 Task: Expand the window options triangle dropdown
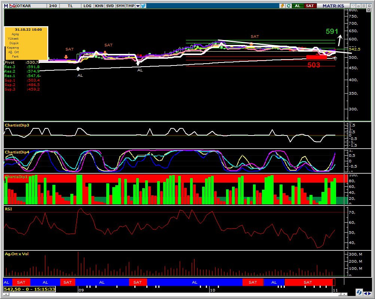pos(353,6)
